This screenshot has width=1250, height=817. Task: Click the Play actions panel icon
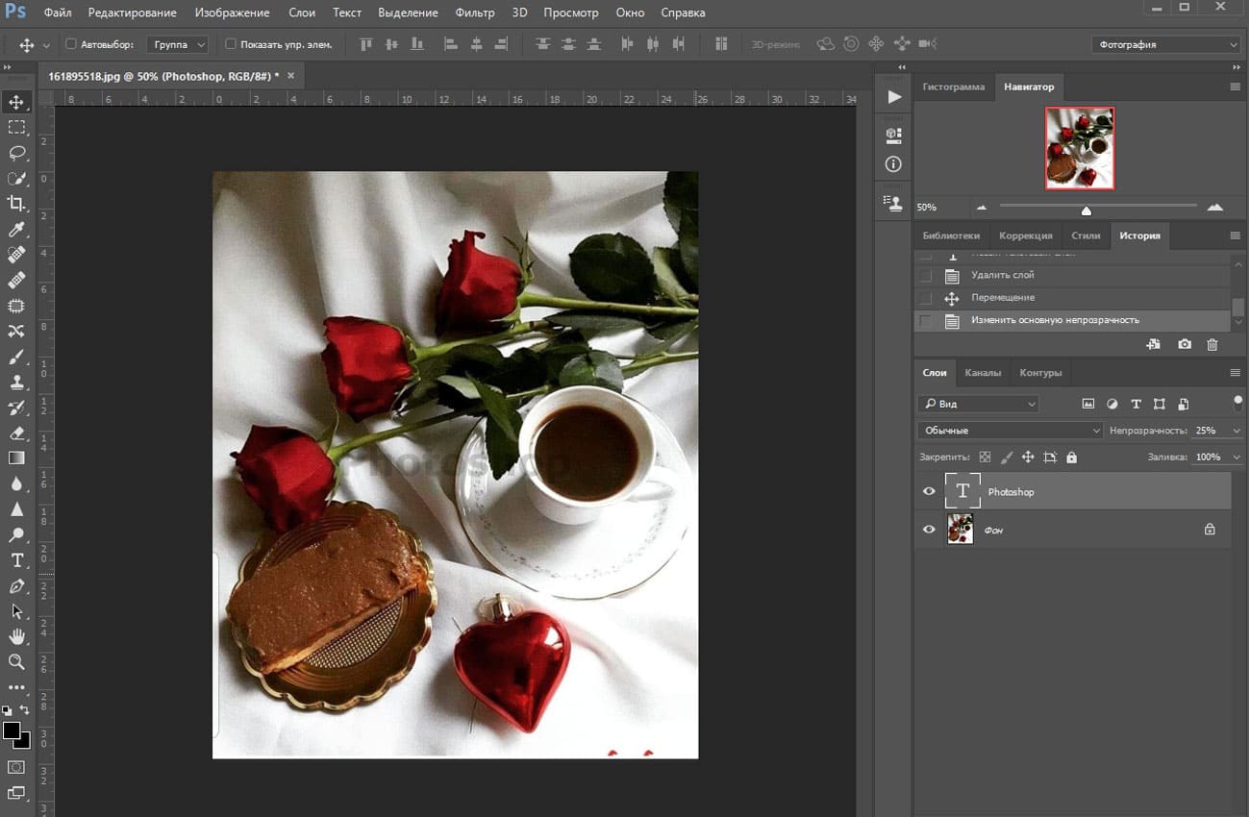click(894, 97)
